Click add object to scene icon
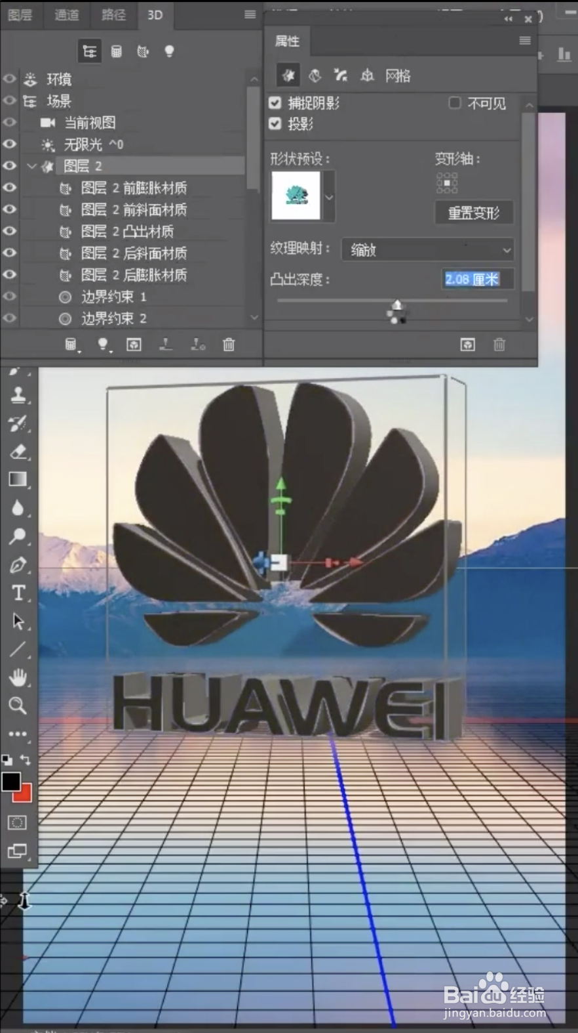The width and height of the screenshot is (578, 1033). [71, 345]
